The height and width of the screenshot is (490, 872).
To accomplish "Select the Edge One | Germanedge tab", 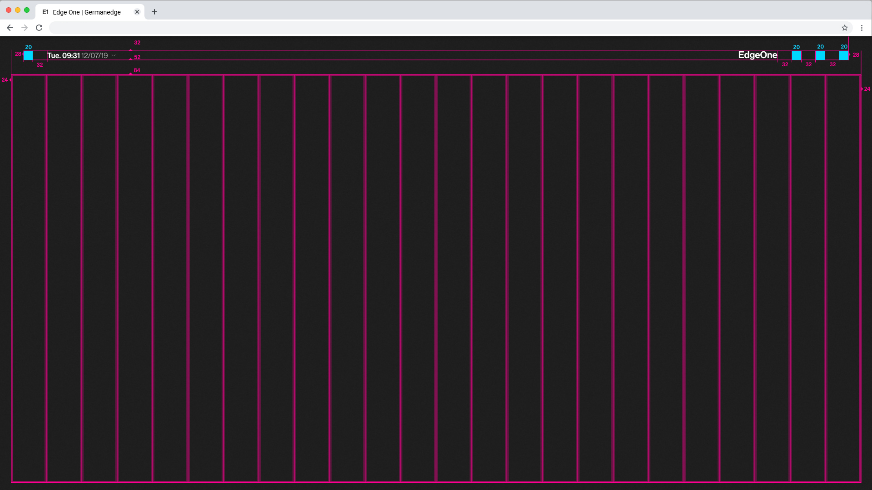I will pyautogui.click(x=86, y=12).
